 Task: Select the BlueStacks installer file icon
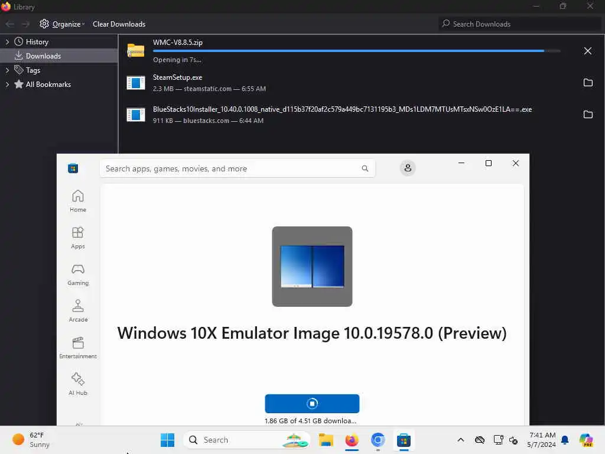(136, 115)
